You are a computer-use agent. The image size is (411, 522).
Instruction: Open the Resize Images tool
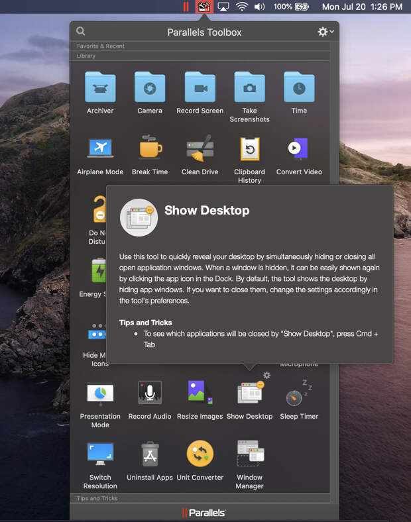pyautogui.click(x=200, y=394)
